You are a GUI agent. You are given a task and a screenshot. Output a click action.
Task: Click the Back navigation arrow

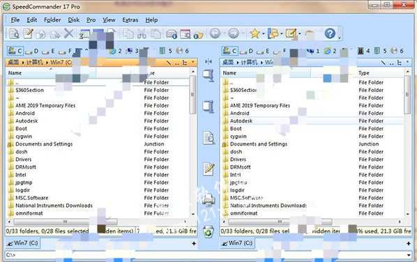215,33
